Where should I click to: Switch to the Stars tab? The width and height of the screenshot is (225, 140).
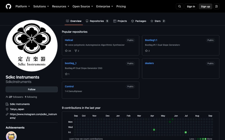158,21
